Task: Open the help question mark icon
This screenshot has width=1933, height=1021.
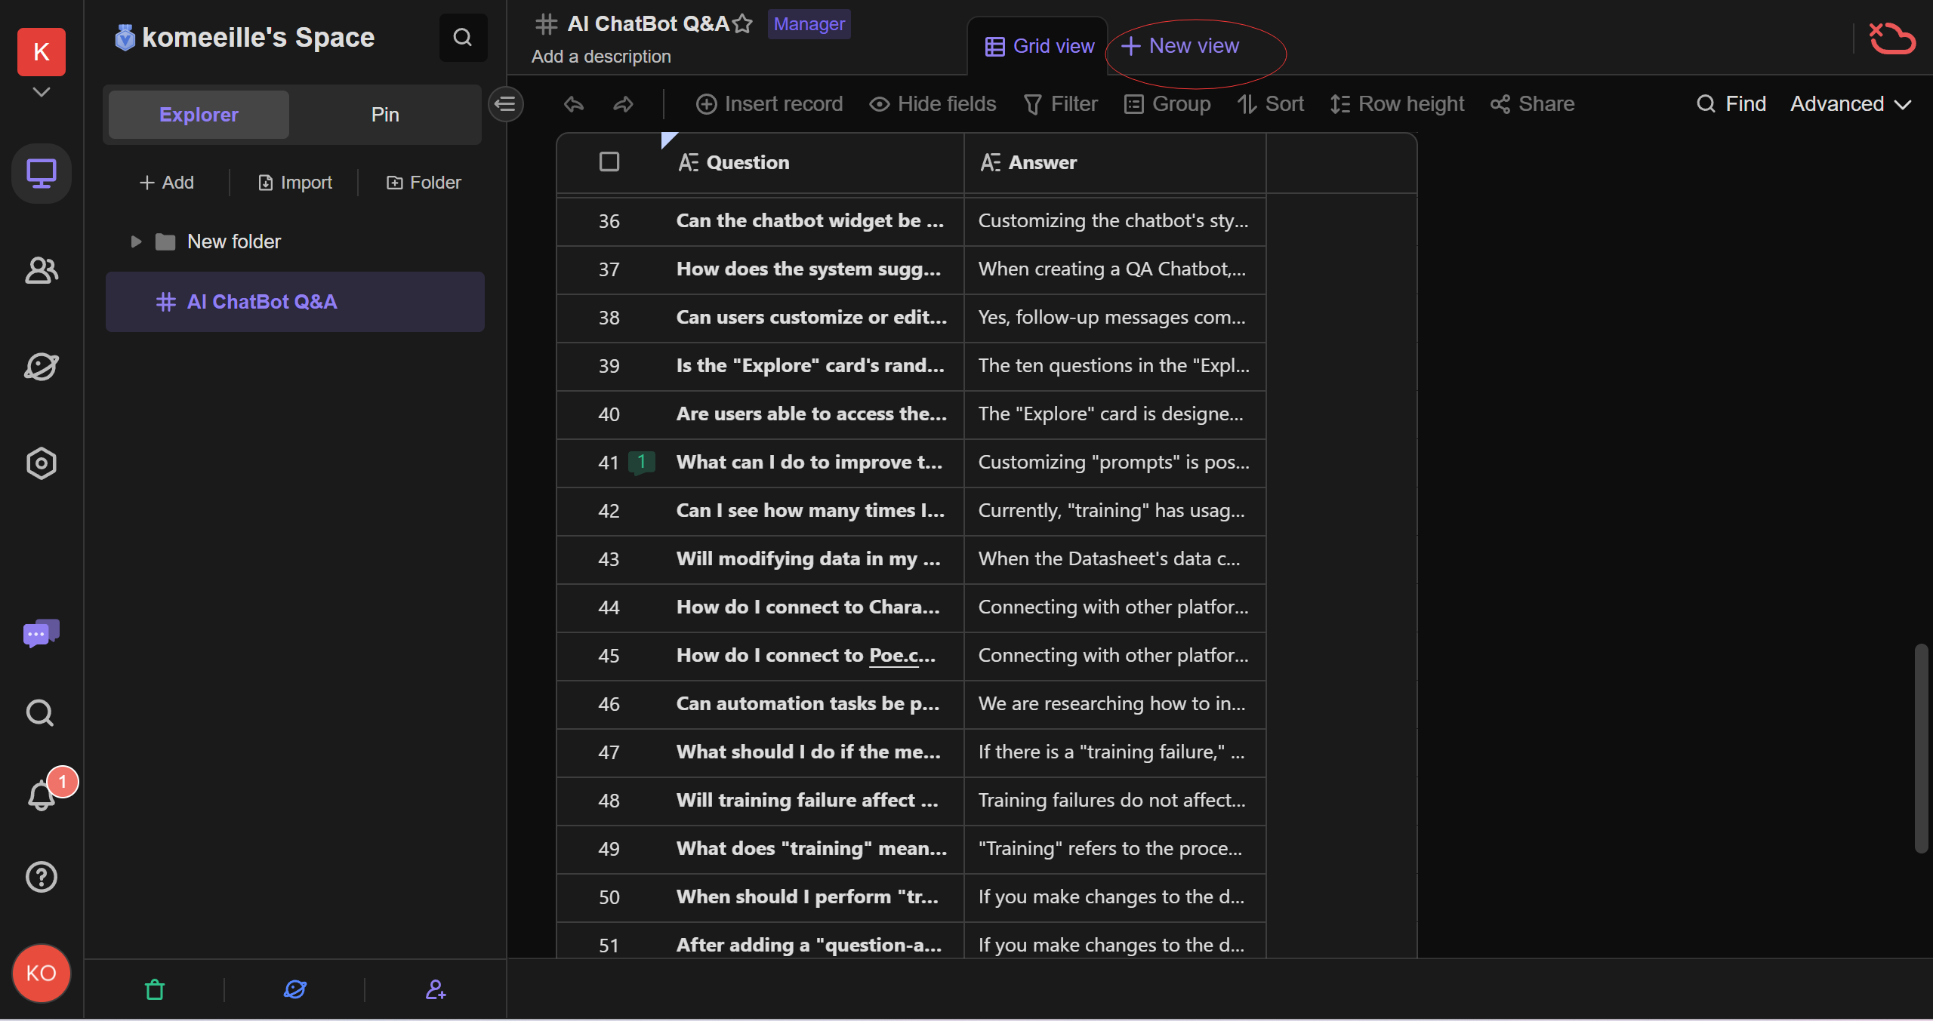Action: point(42,877)
